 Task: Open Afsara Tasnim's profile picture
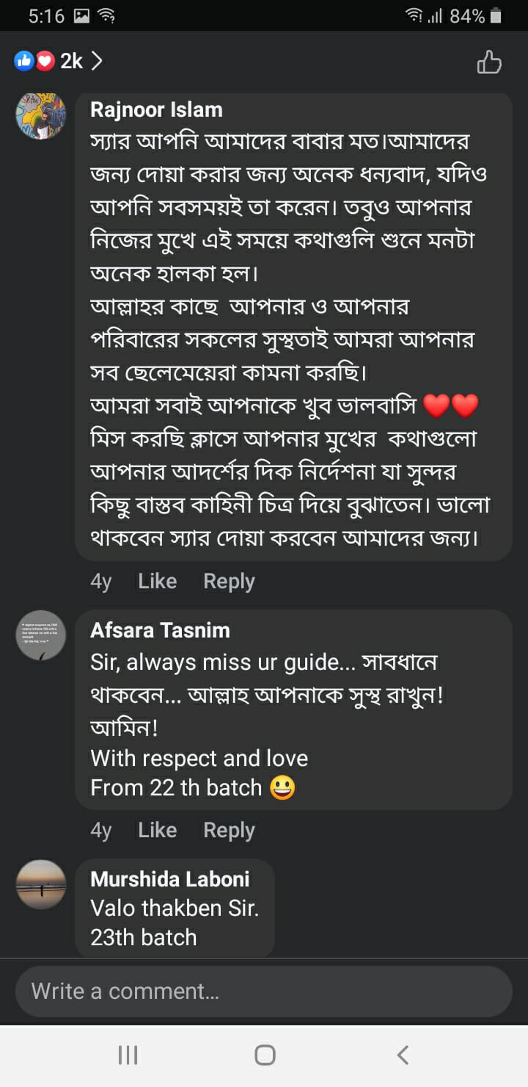click(x=41, y=635)
